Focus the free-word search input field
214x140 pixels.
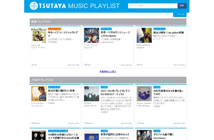[x=153, y=6]
